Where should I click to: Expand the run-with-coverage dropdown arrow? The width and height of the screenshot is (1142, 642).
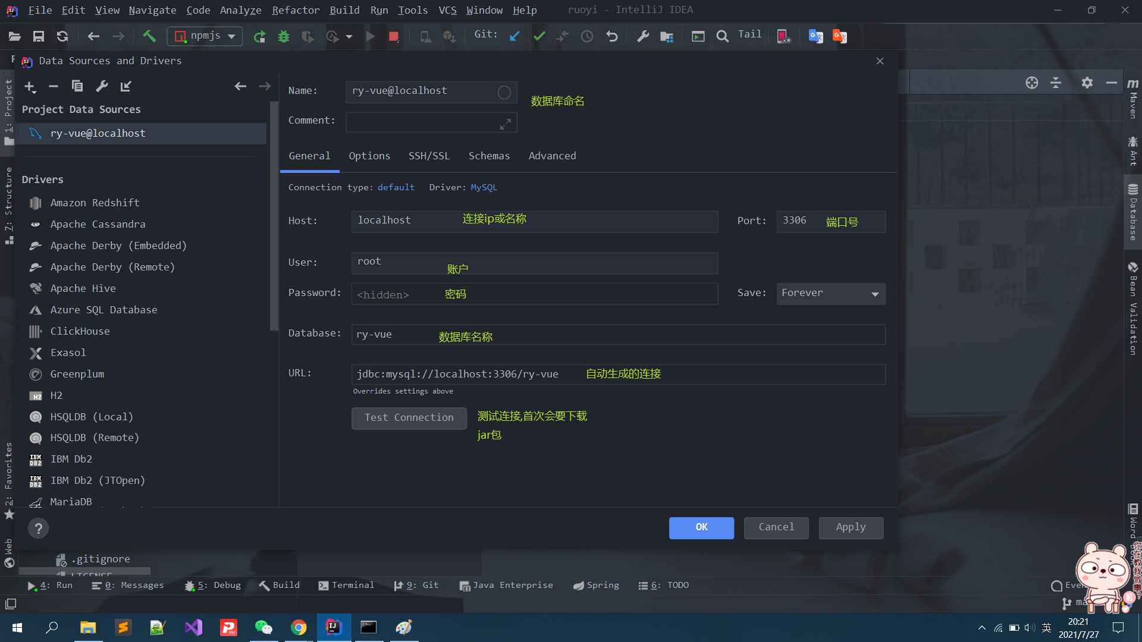pos(349,37)
